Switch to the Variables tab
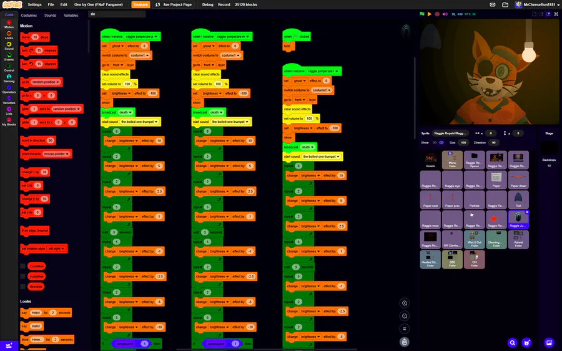The width and height of the screenshot is (562, 351). point(71,16)
